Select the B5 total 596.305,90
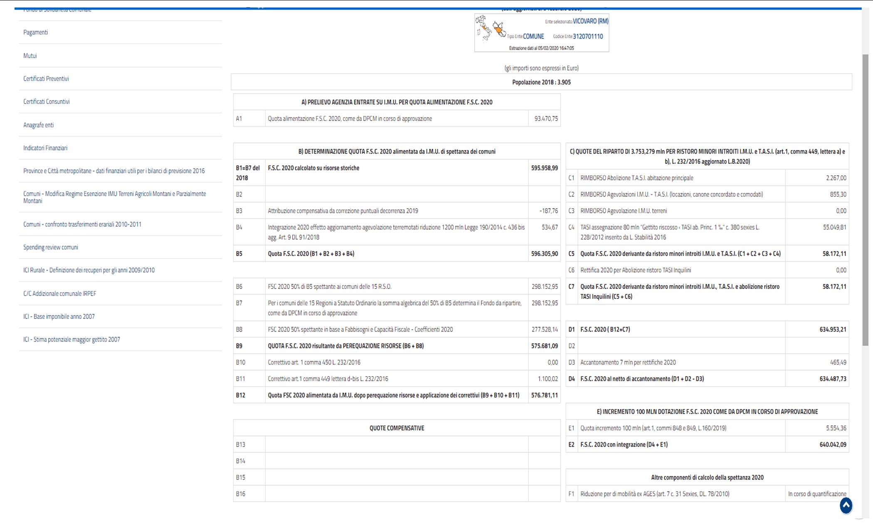 tap(545, 254)
